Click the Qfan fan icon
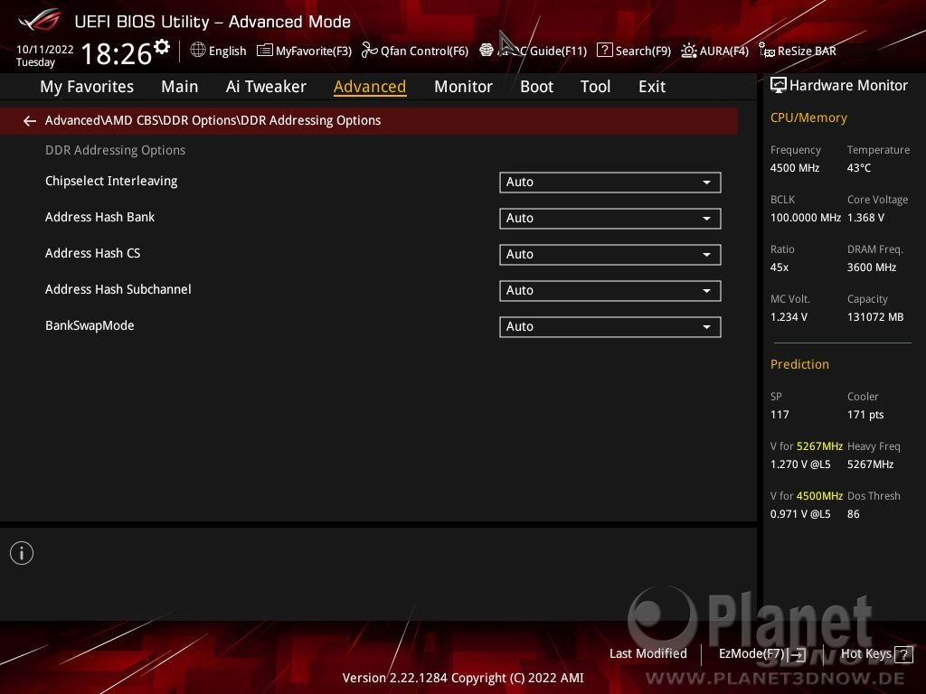Screen dimensions: 926x694 tap(369, 51)
